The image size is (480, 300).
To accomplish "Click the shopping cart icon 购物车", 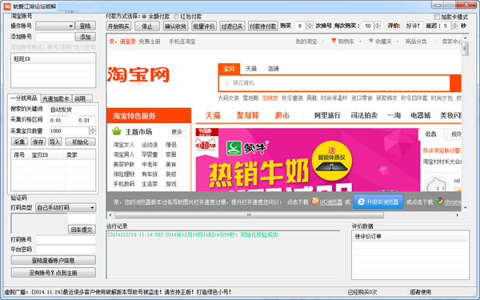I will click(x=334, y=41).
